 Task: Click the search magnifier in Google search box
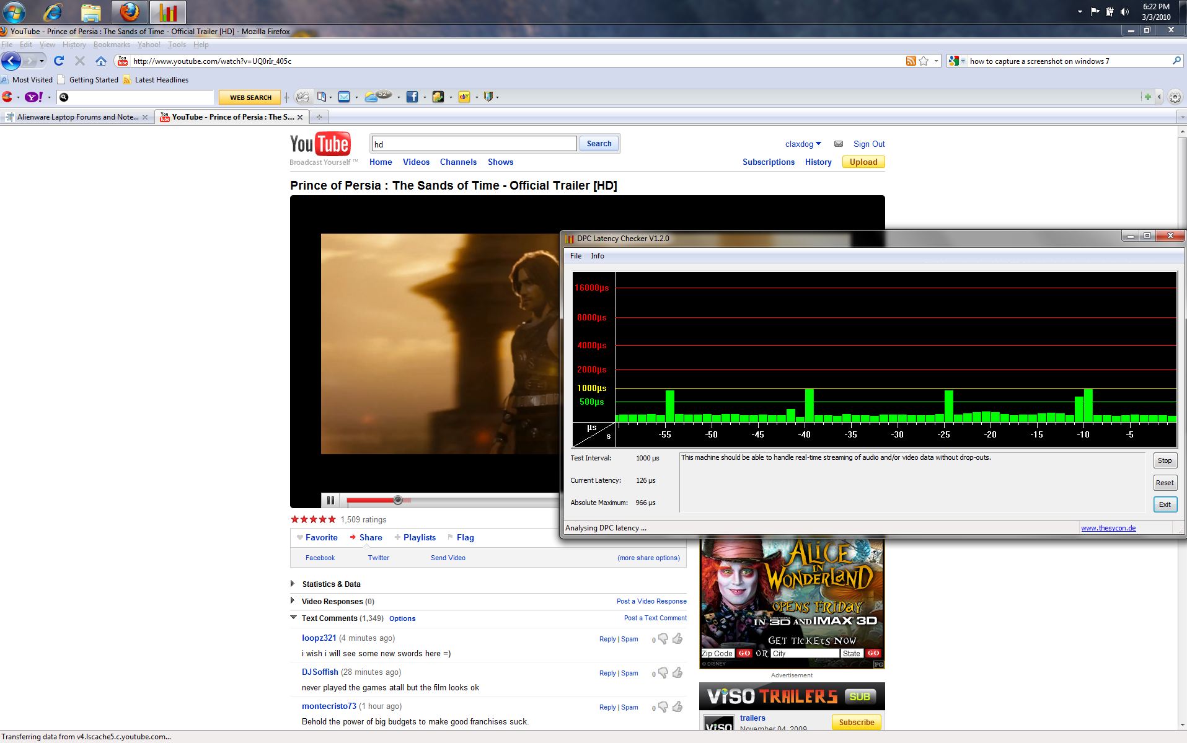pos(1176,61)
